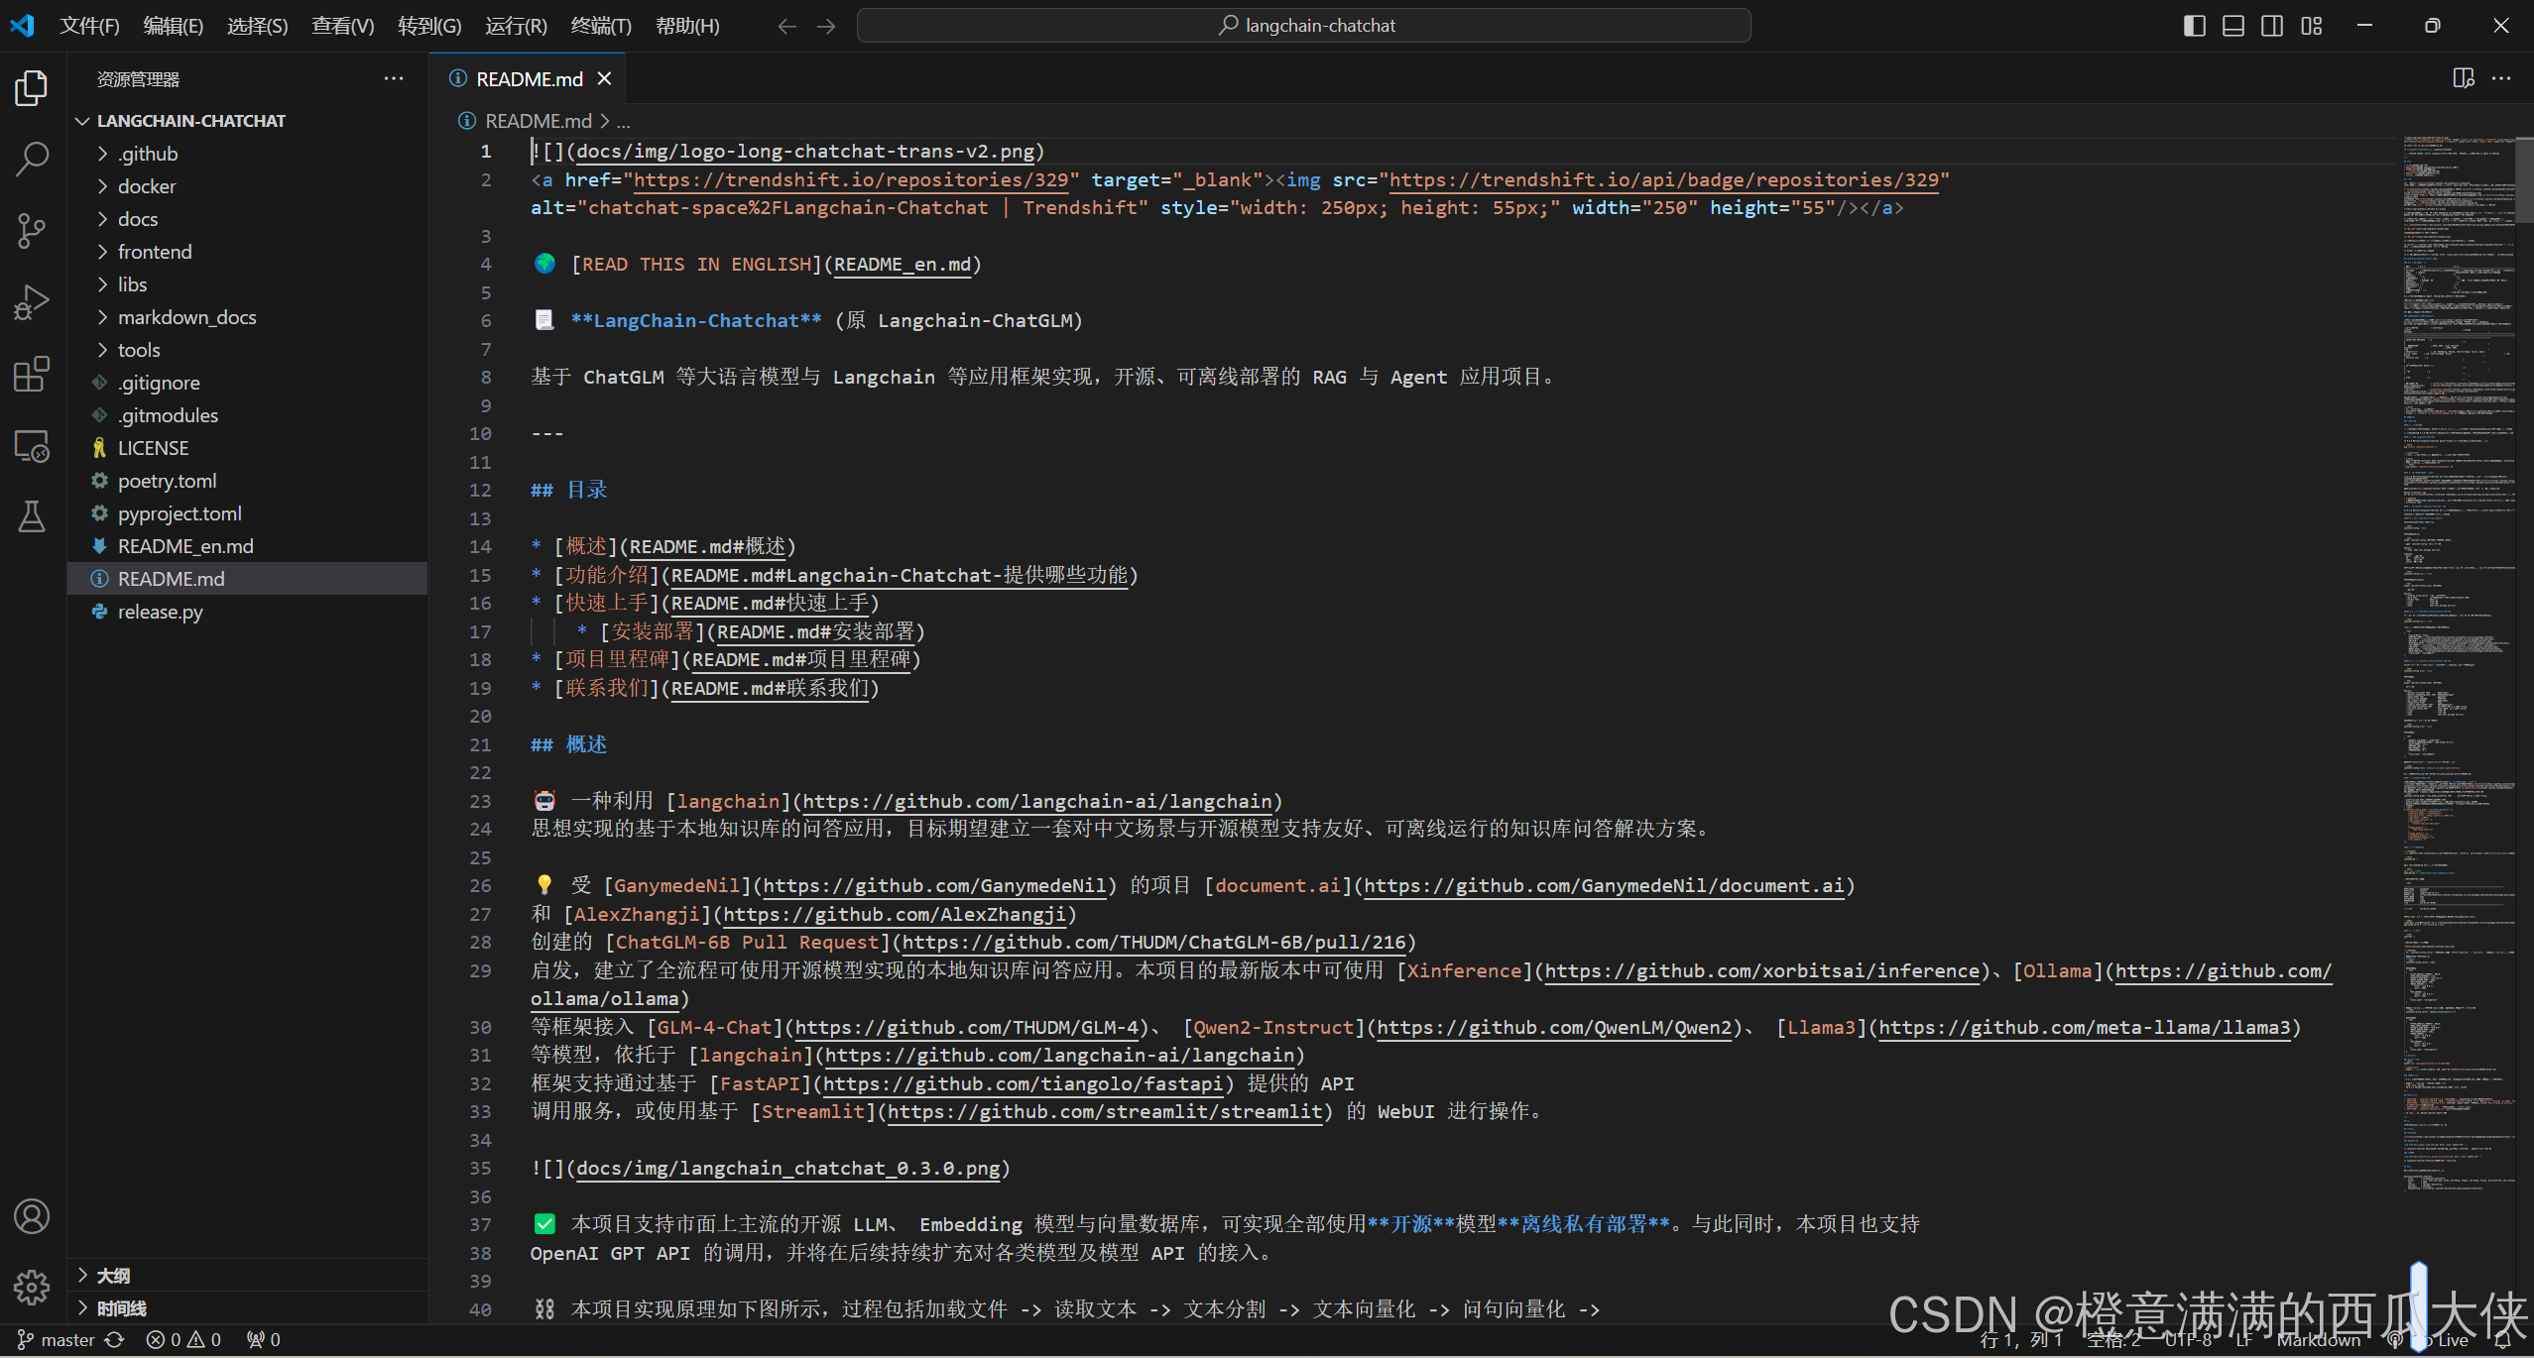Open poetry.toml in explorer
Image resolution: width=2534 pixels, height=1358 pixels.
pyautogui.click(x=248, y=481)
